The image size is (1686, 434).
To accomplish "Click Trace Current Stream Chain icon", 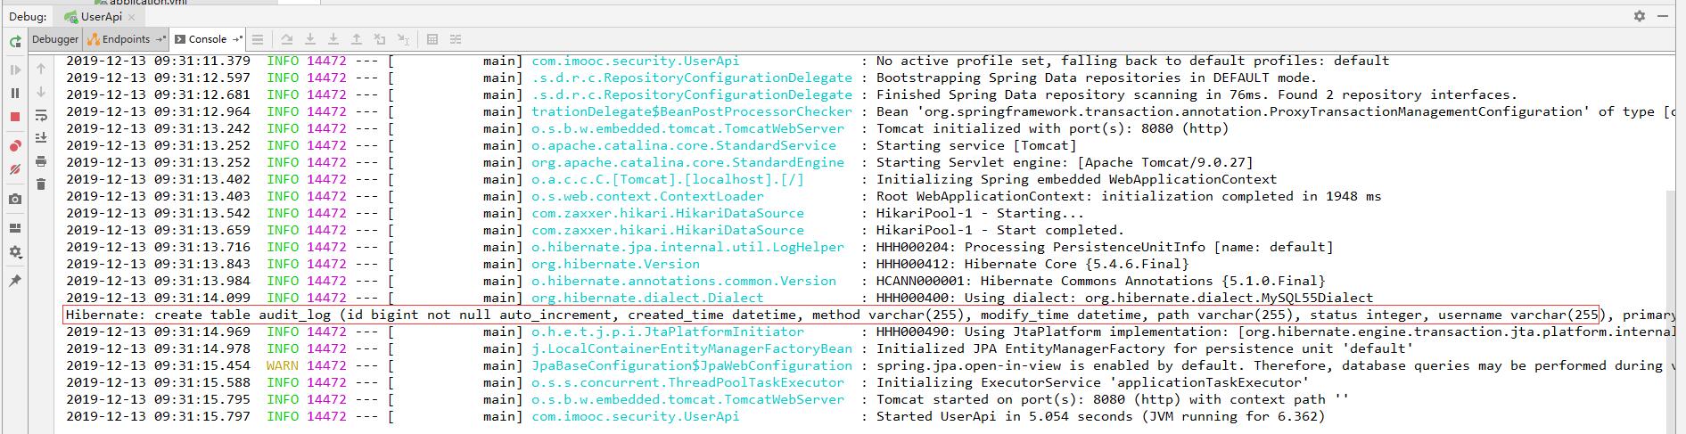I will (456, 39).
